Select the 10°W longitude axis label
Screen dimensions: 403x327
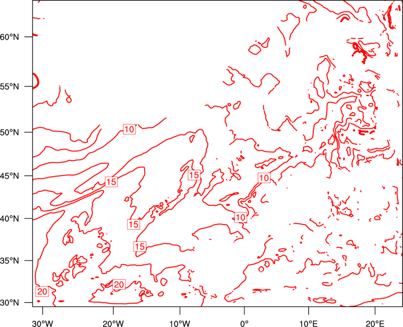tap(180, 323)
